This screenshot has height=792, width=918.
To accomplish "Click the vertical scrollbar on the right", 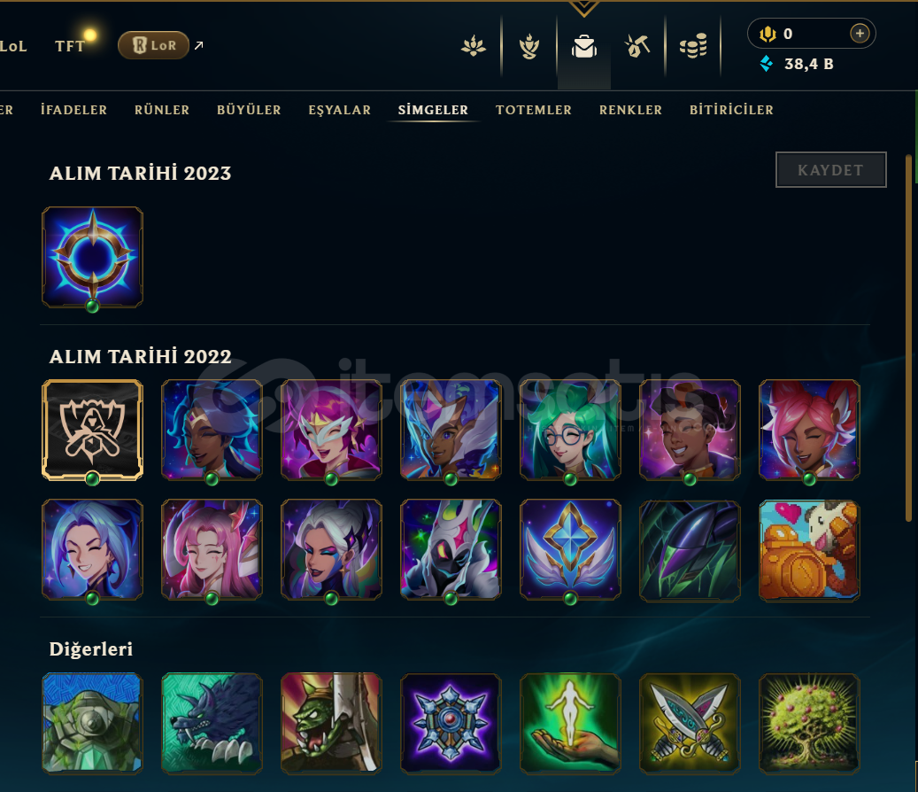I will point(908,338).
